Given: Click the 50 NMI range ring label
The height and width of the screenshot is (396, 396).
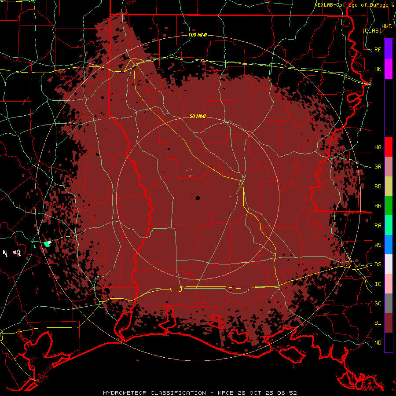Looking at the screenshot, I should [x=198, y=116].
